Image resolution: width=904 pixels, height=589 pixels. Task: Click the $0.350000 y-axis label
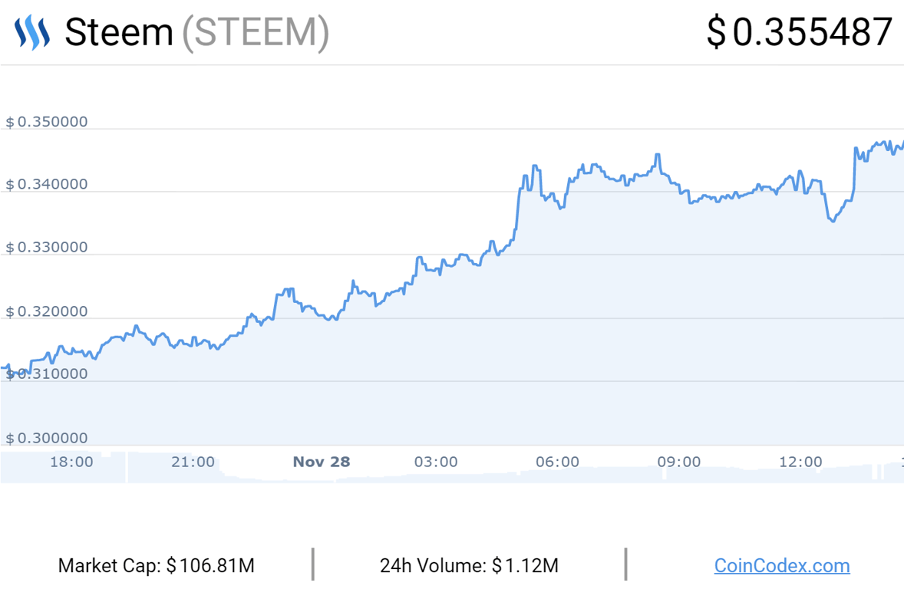[47, 122]
